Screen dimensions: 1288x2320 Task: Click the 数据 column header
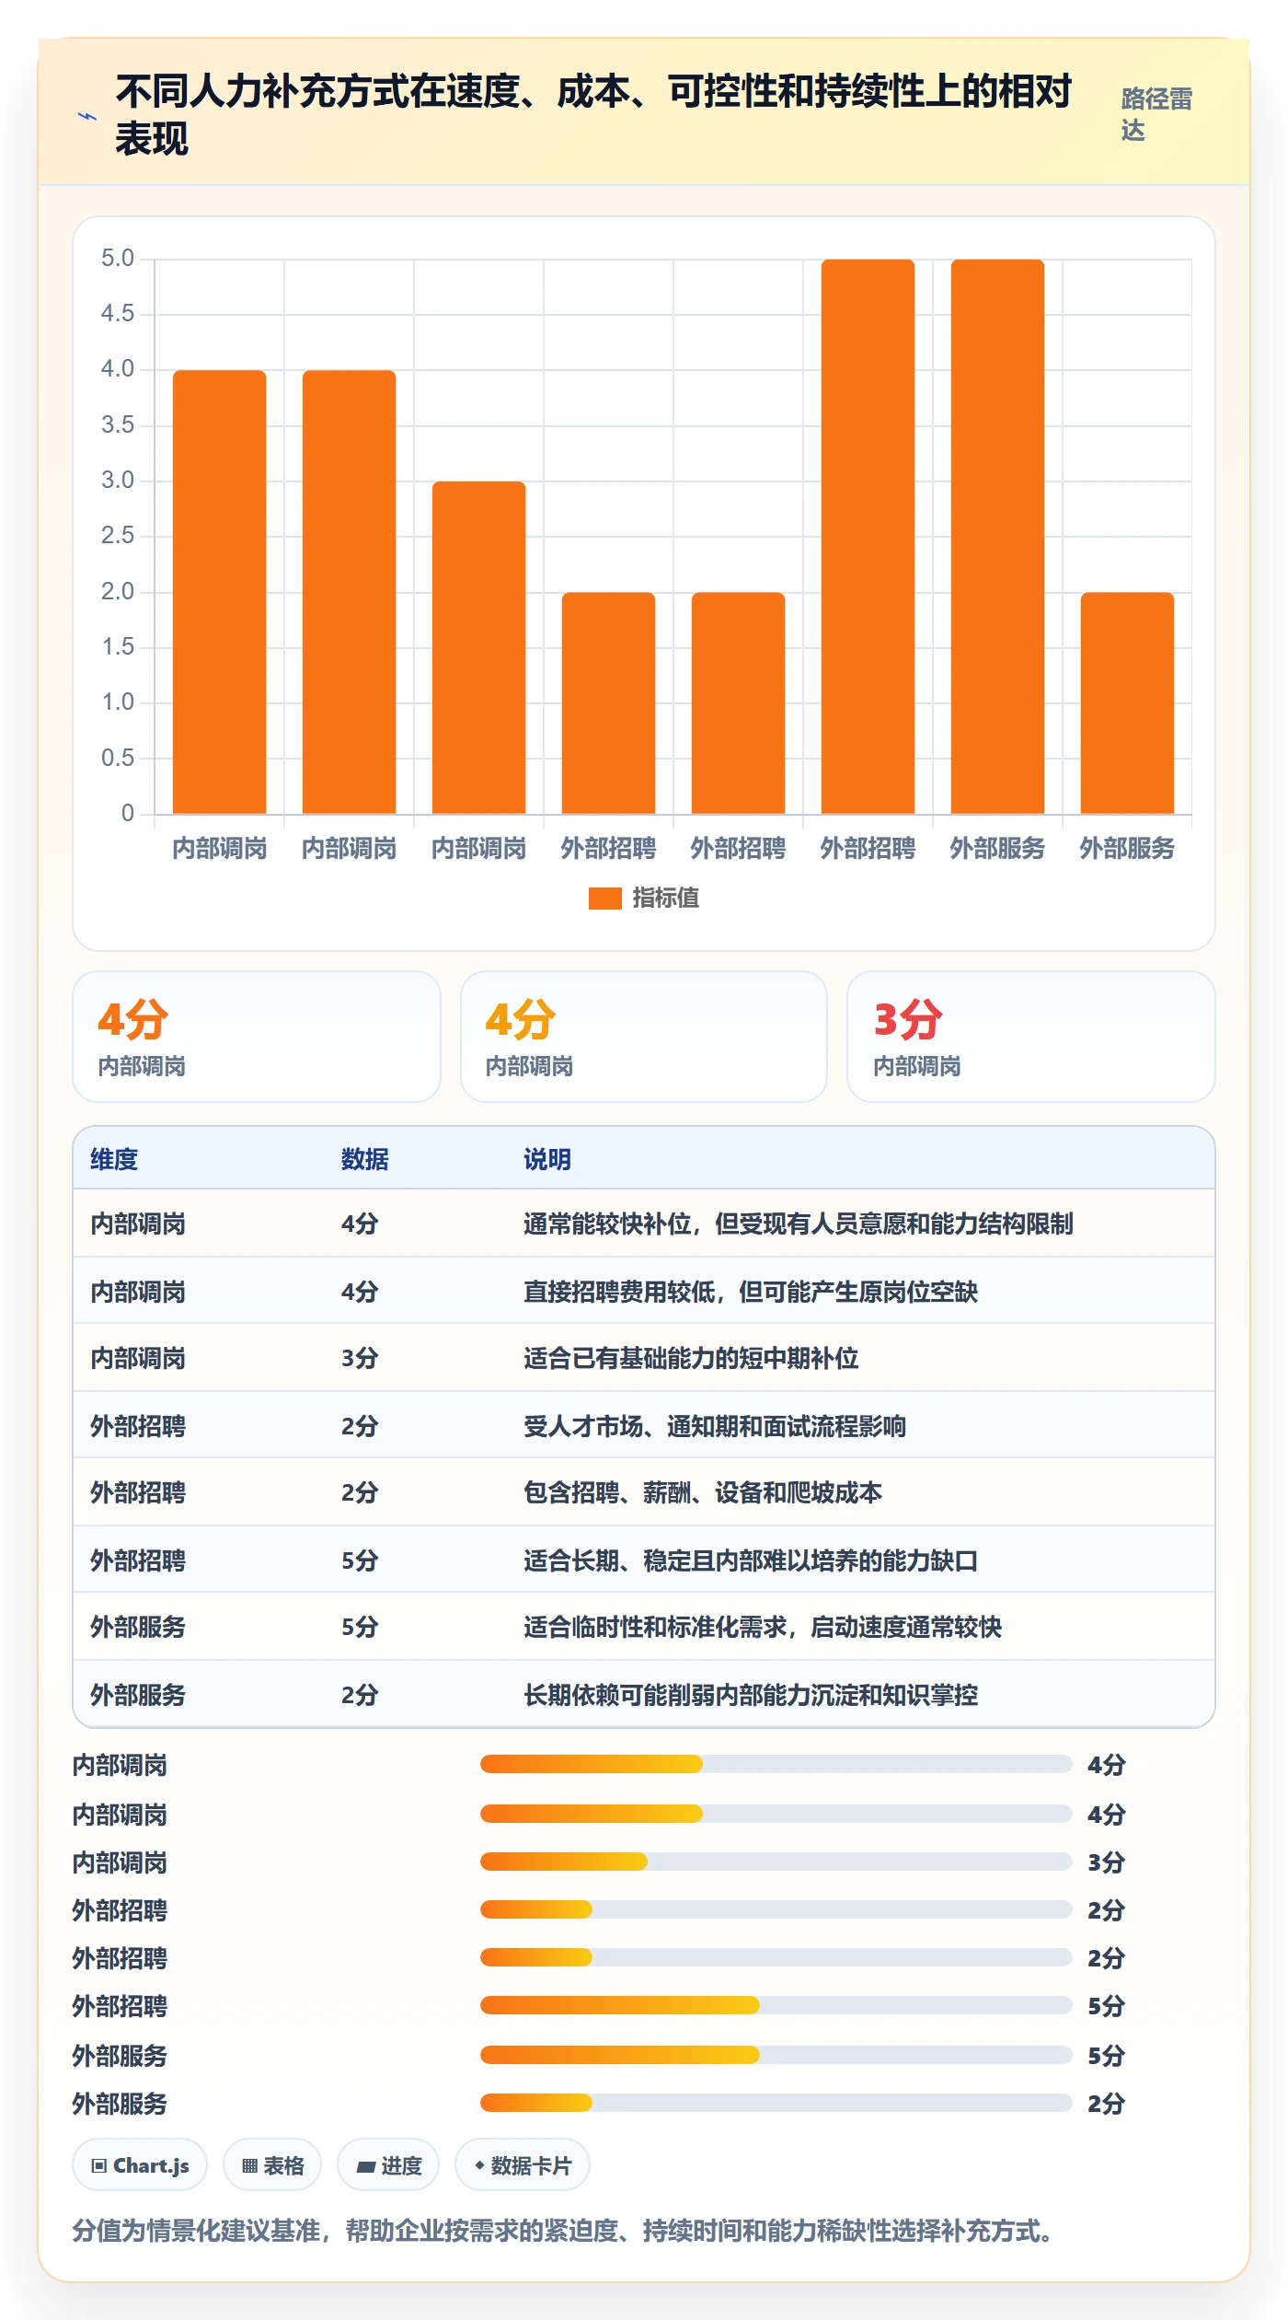364,1159
